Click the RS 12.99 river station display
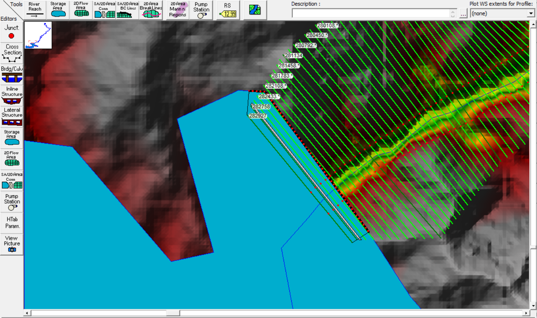 point(228,10)
